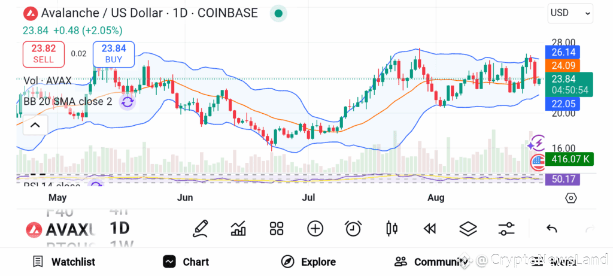
Task: Click the 23.84 BUY button
Action: pos(114,54)
